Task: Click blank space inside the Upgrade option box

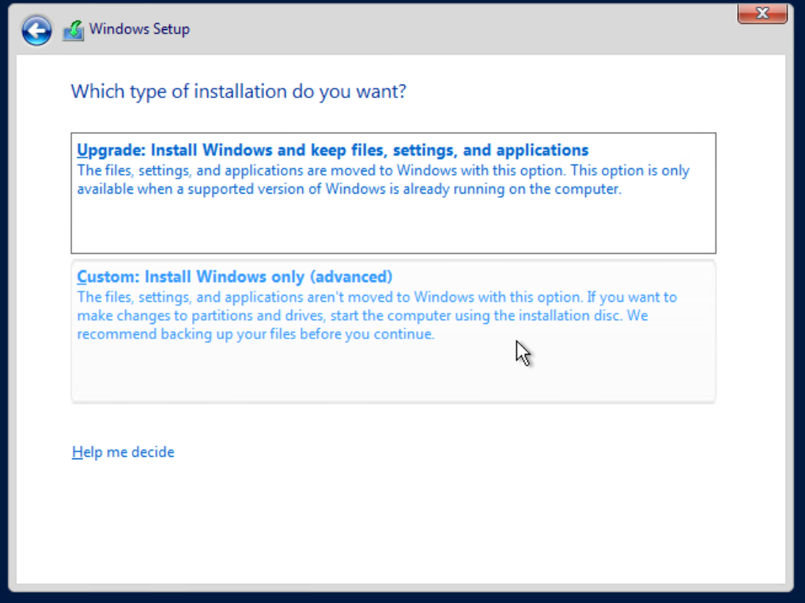Action: [393, 225]
